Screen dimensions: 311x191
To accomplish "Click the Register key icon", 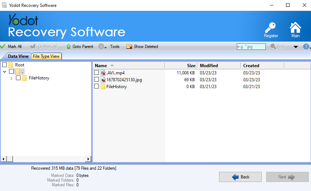I will [x=270, y=27].
